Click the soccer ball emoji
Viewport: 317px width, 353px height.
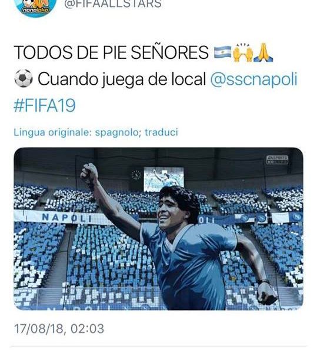click(x=24, y=78)
